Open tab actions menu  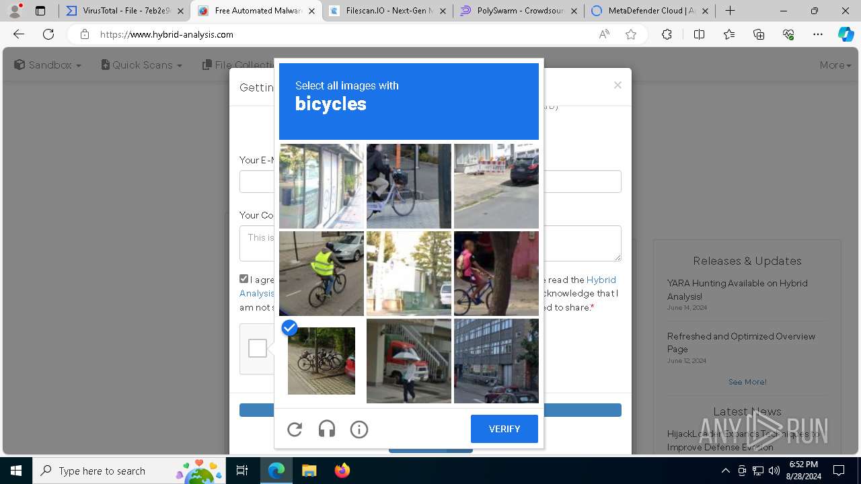[40, 11]
